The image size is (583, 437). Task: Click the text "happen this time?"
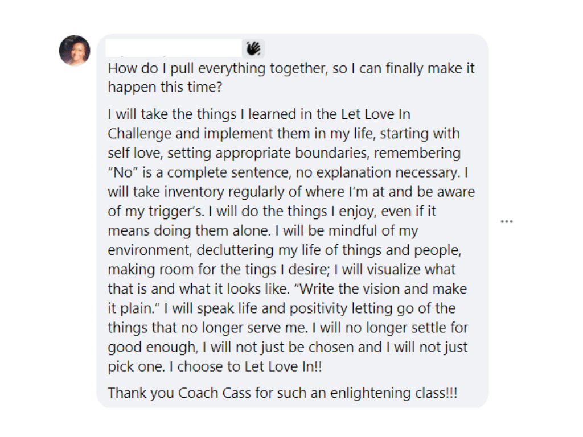pyautogui.click(x=165, y=87)
